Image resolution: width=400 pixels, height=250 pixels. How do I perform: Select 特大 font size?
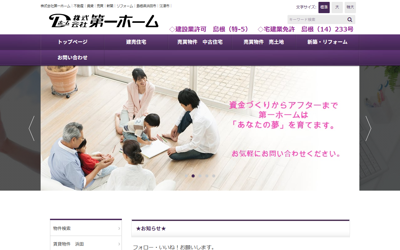pos(350,7)
